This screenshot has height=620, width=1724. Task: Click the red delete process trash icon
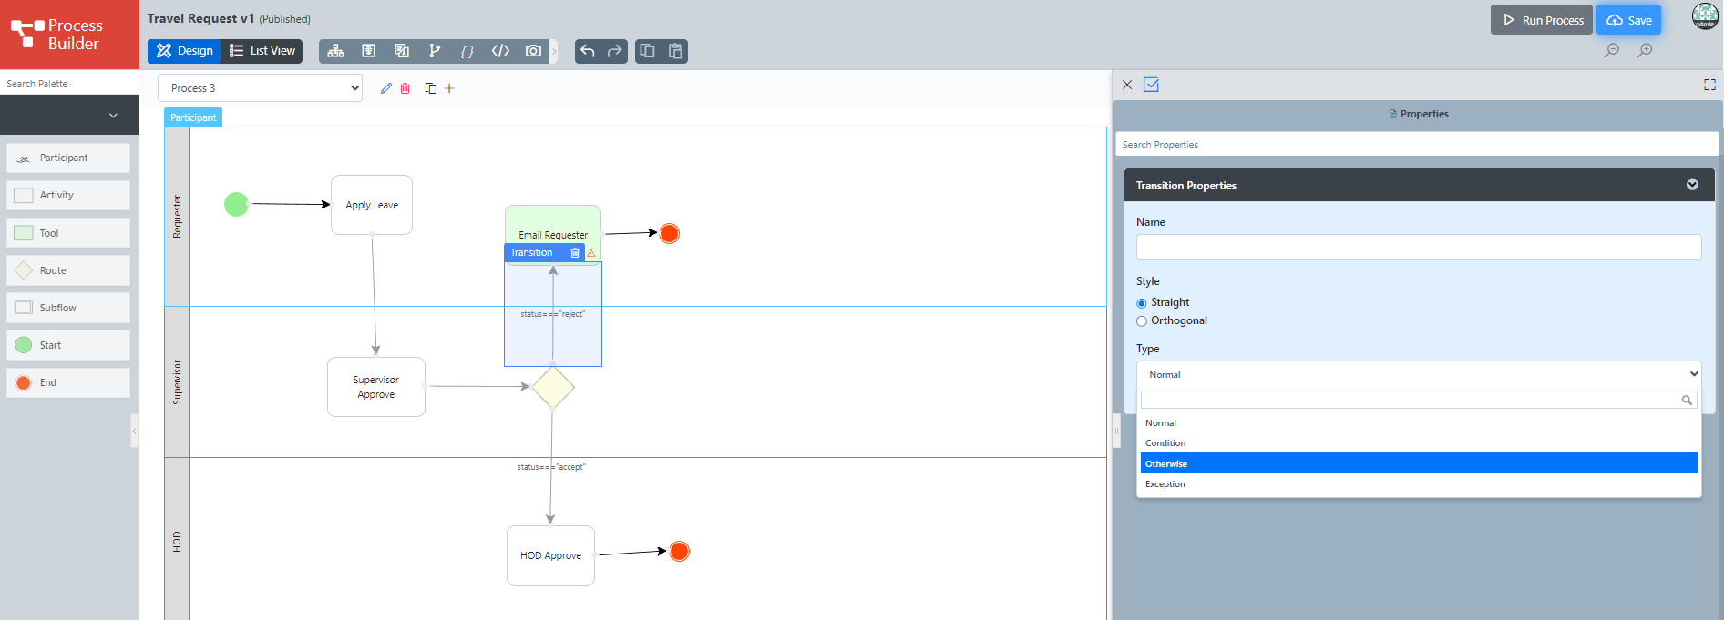coord(405,88)
